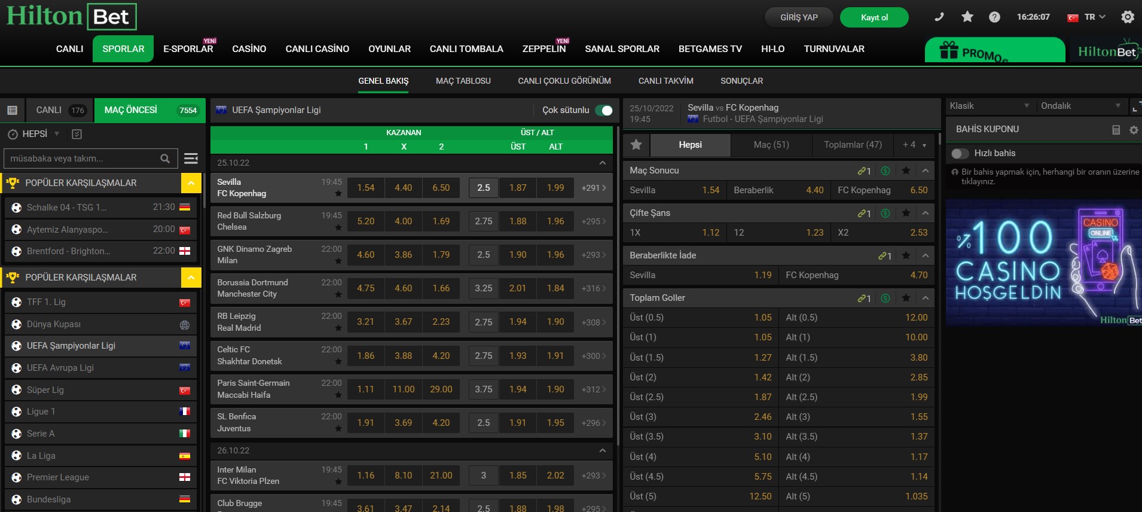Screen dimensions: 1142x512
Task: Select Sevilla win odds 1.54 in match list
Action: 366,188
